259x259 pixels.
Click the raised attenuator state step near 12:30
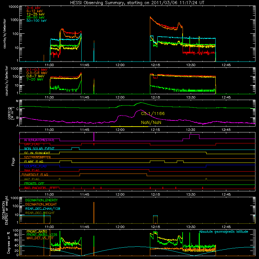194,135
